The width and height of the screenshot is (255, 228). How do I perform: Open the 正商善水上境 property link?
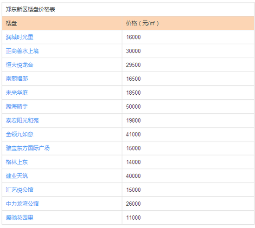point(22,51)
